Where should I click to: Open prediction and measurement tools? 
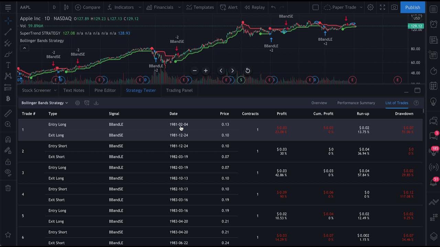coord(8,87)
